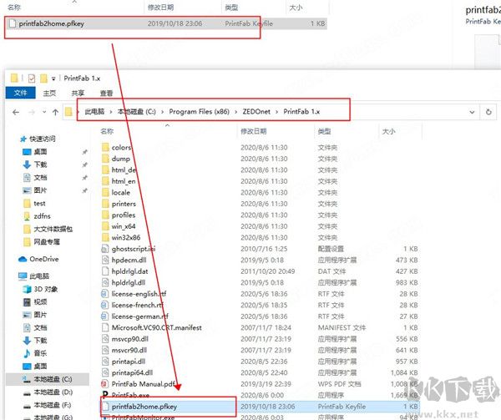The width and height of the screenshot is (501, 420).
Task: Open 网盘专属 folder in the sidebar
Action: (x=47, y=242)
